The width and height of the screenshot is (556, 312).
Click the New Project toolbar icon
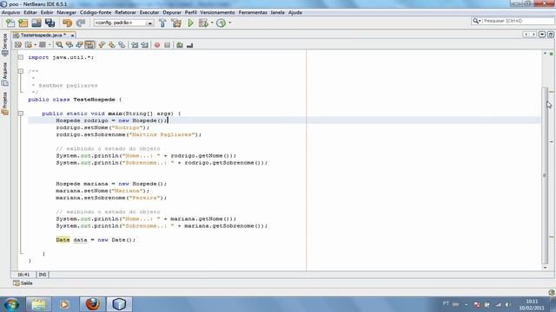(23, 23)
